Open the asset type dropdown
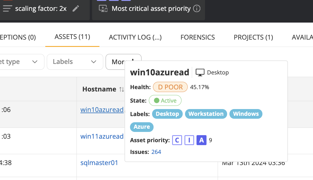Viewport: 313px width, 180px height. (x=21, y=62)
